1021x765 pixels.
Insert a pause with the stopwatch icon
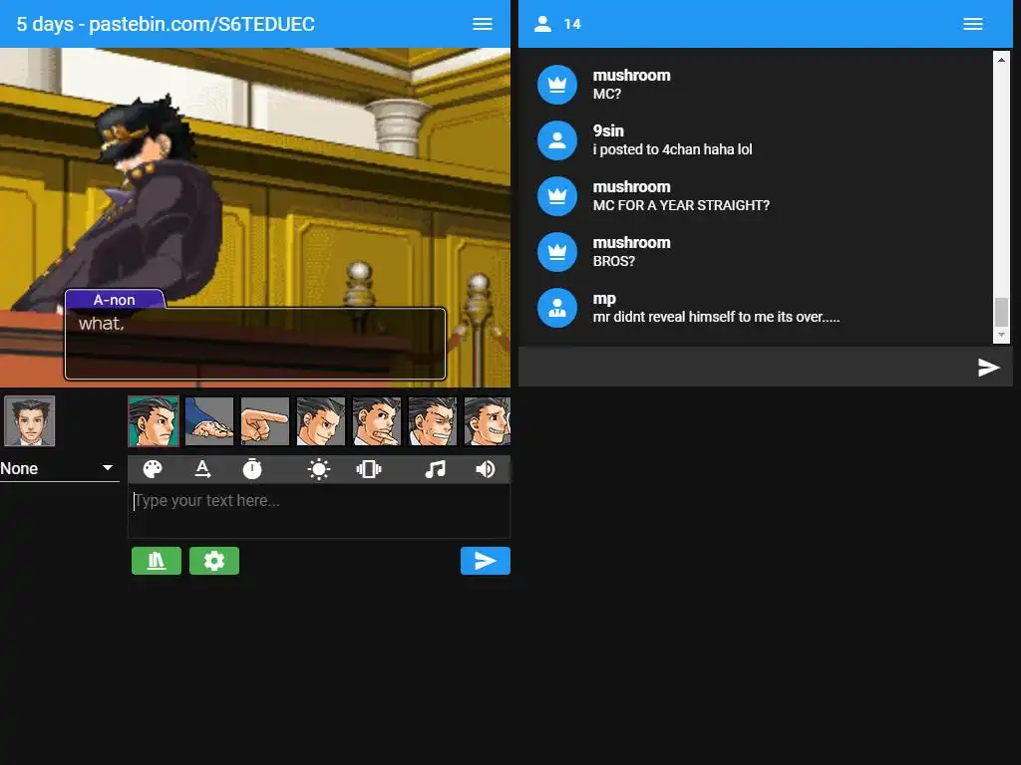(x=252, y=469)
